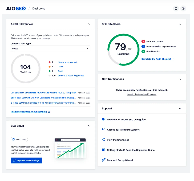This screenshot has width=194, height=181.
Task: Click the Dashboard breadcrumb label
Action: (x=39, y=9)
